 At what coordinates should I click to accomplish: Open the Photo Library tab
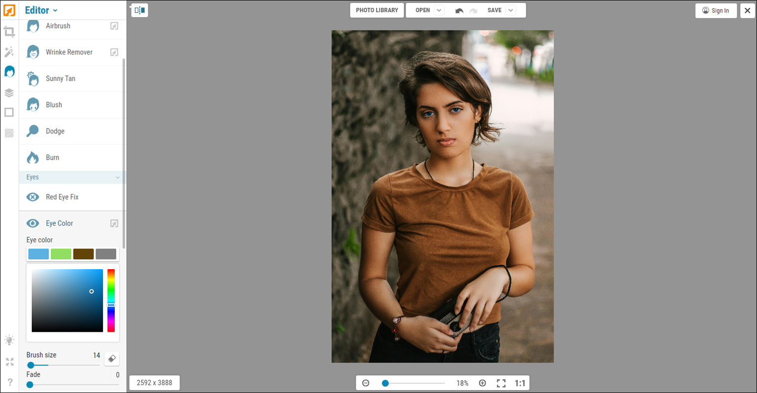[377, 10]
